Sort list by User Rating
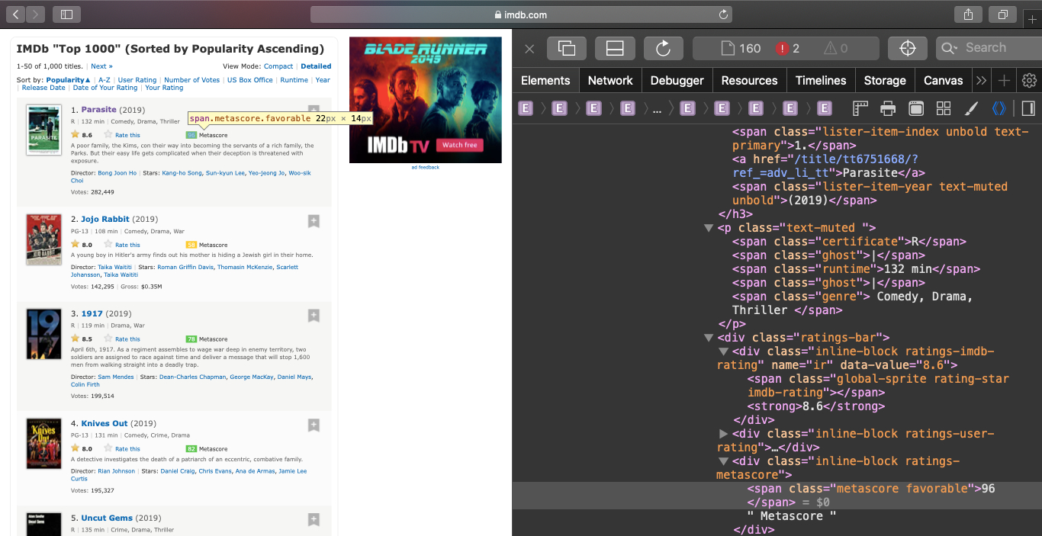This screenshot has width=1042, height=536. tap(137, 80)
